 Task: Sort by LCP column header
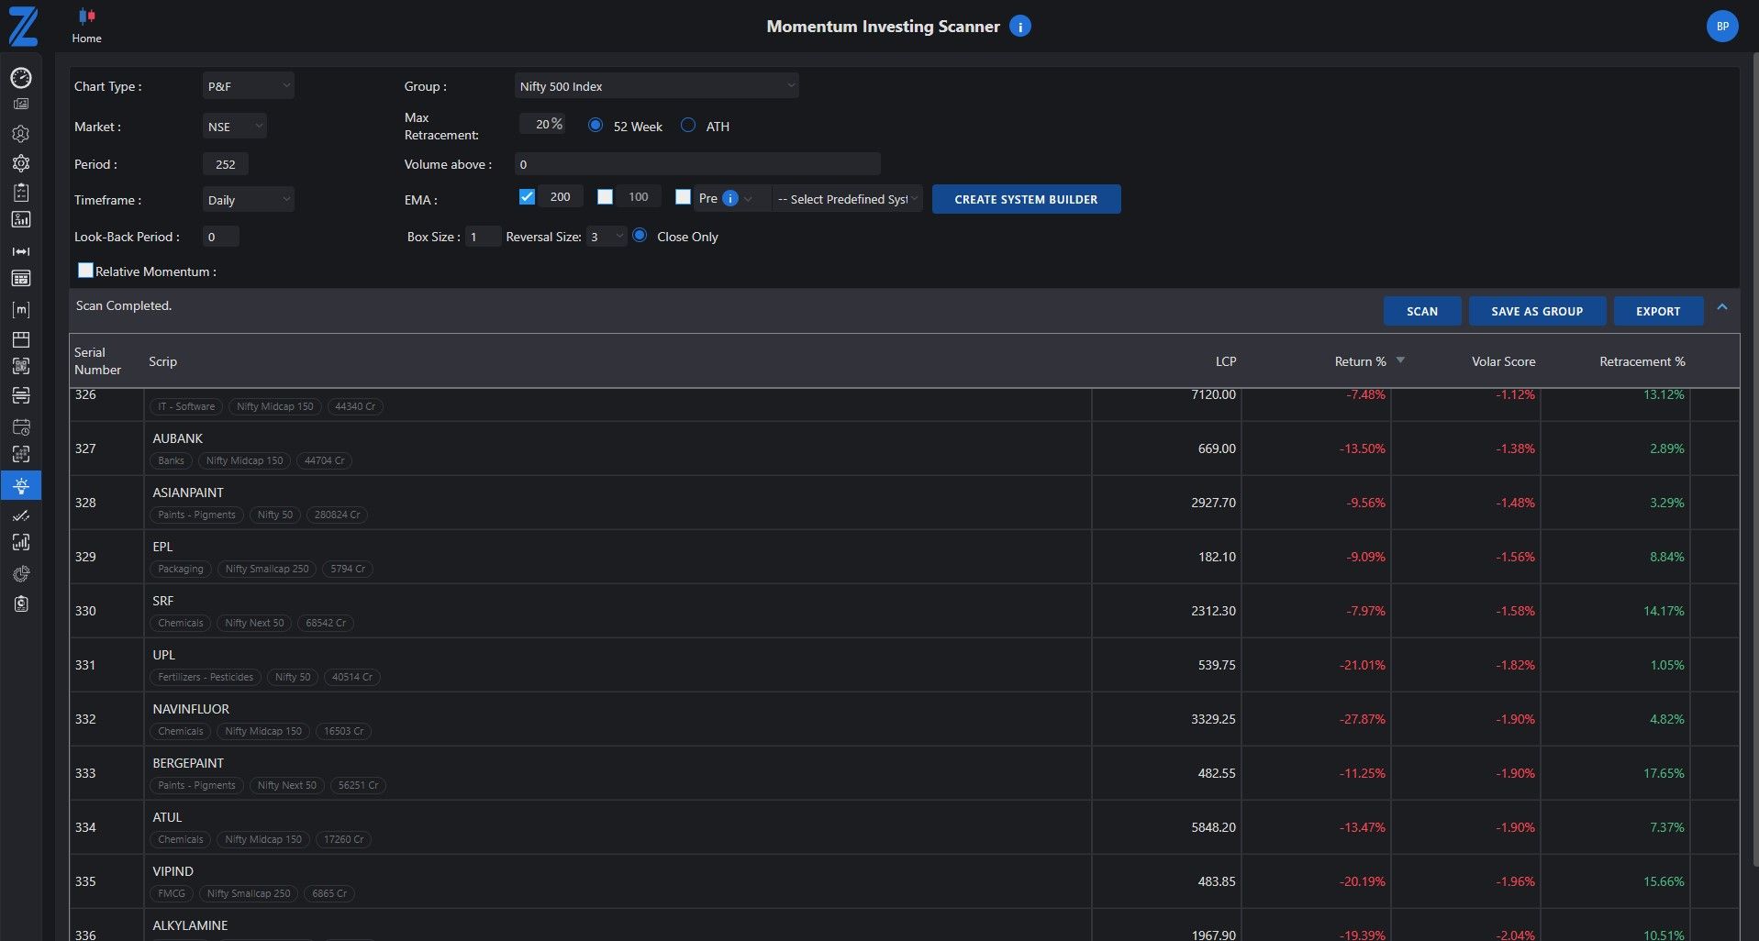pyautogui.click(x=1226, y=361)
